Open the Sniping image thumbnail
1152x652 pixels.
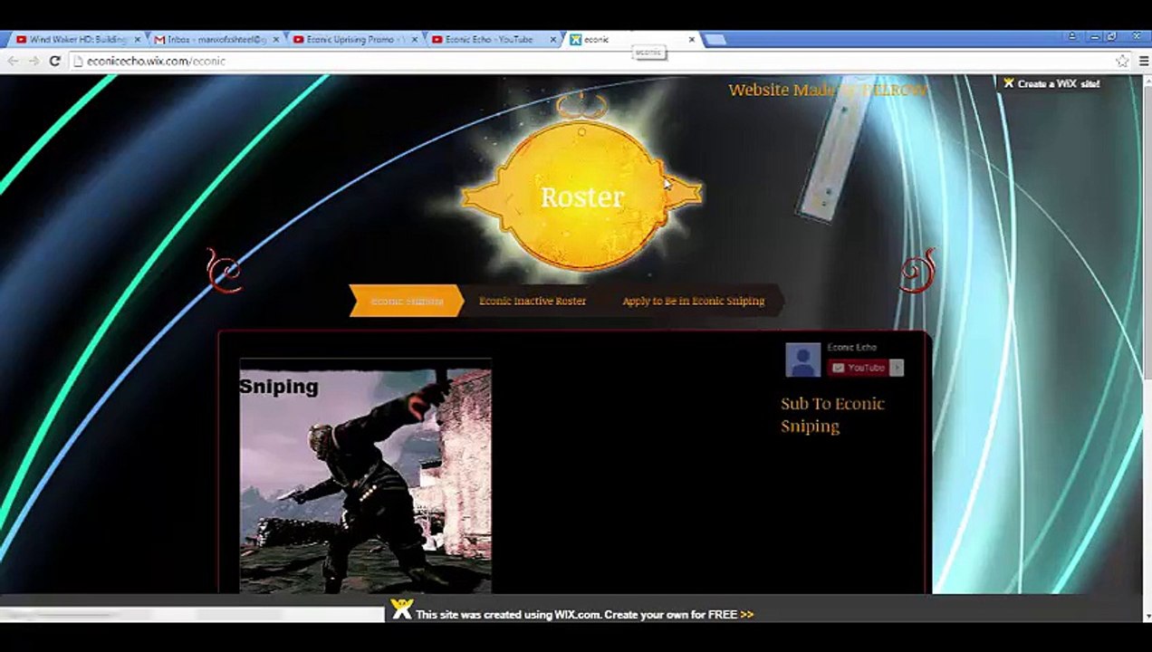point(365,476)
